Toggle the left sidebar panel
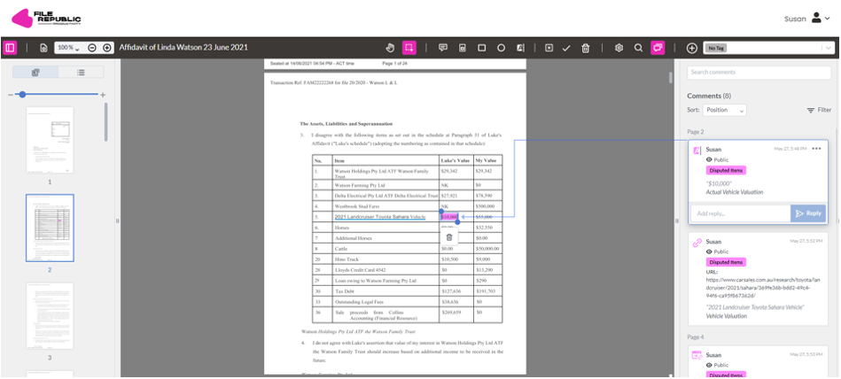This screenshot has width=841, height=379. pos(11,48)
